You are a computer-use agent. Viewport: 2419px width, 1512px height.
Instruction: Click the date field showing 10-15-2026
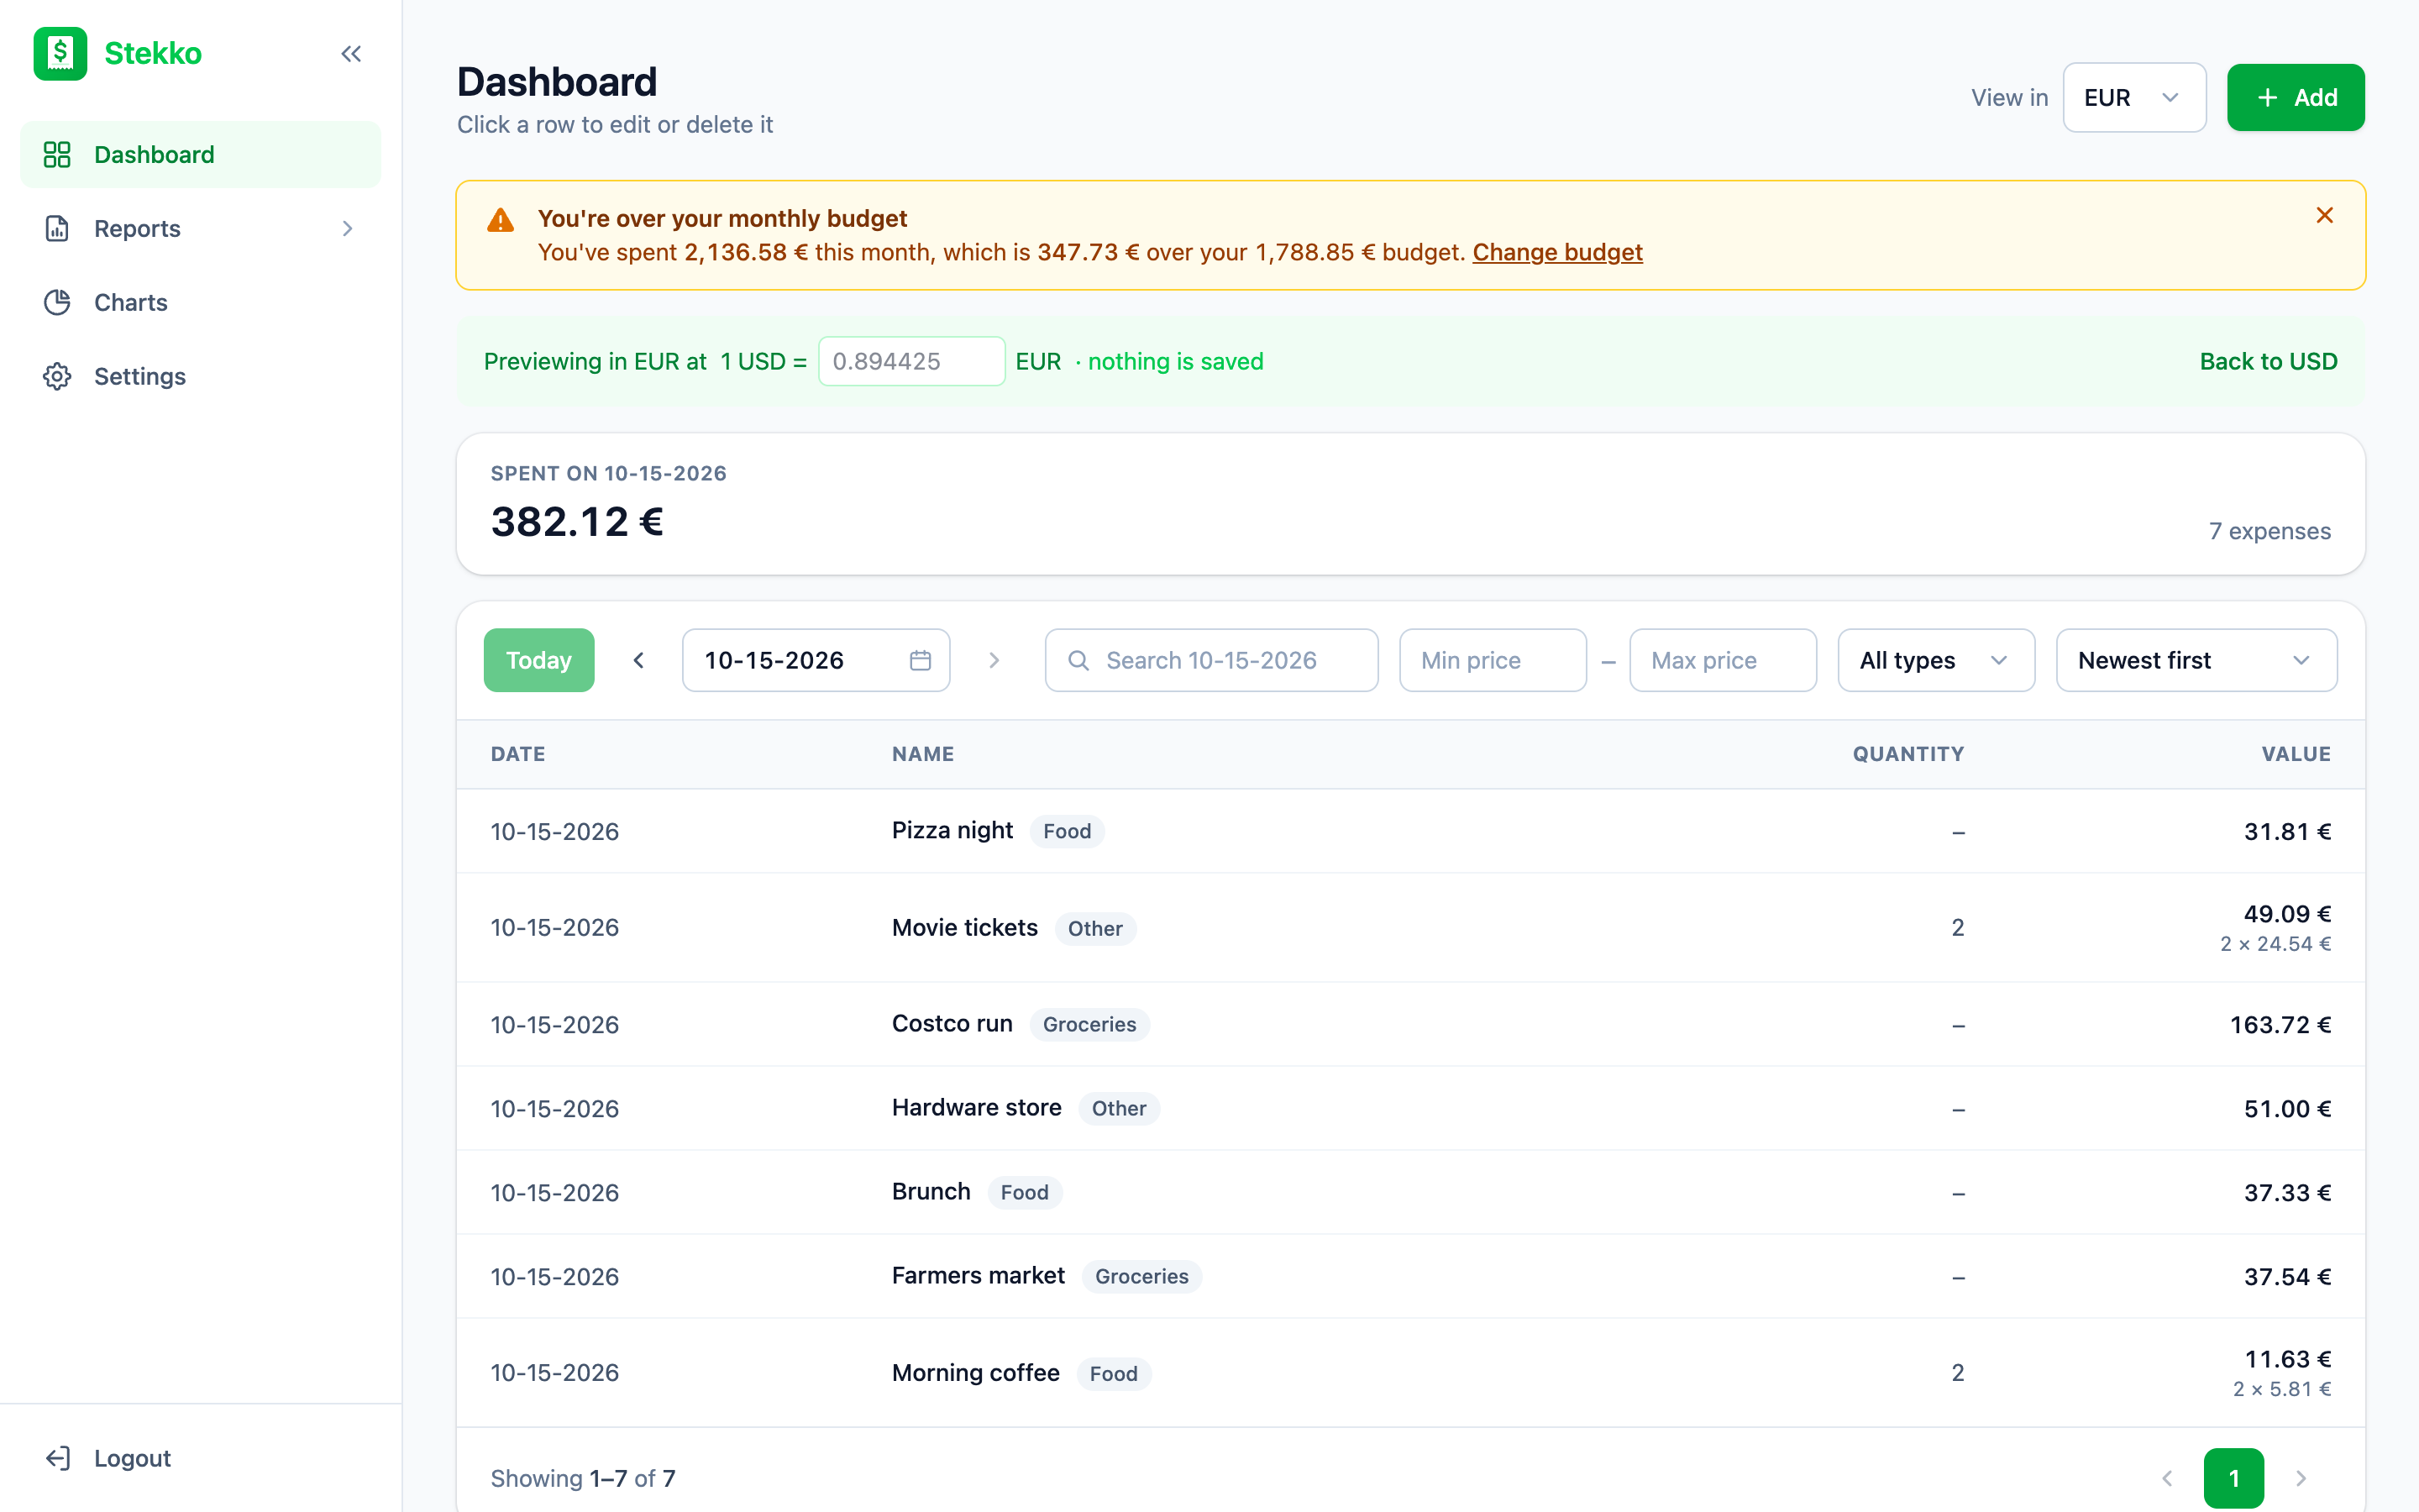coord(816,660)
